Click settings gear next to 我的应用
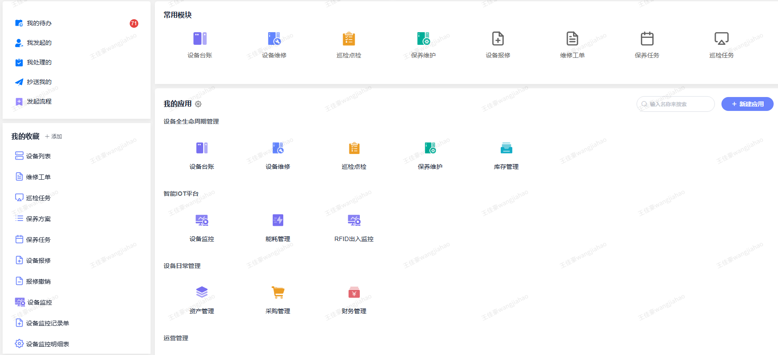Screen dimensions: 778x355 (198, 104)
